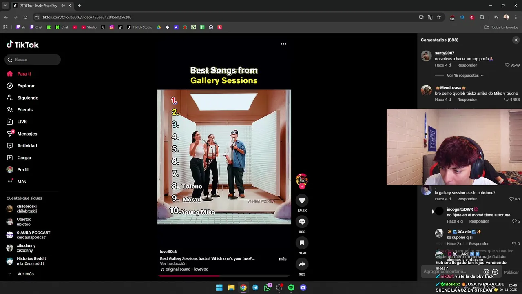Share the video with the arrow icon
The image size is (522, 294).
point(302,264)
